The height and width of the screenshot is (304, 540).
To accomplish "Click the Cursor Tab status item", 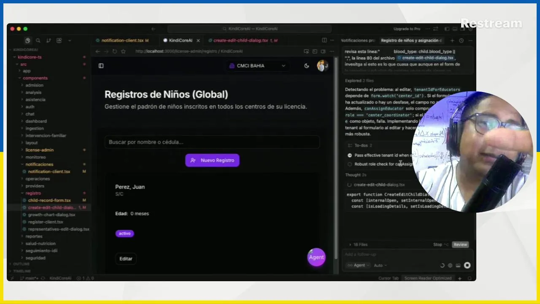I will [x=388, y=278].
